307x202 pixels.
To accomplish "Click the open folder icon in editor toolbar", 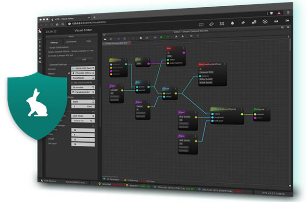I will click(x=105, y=39).
